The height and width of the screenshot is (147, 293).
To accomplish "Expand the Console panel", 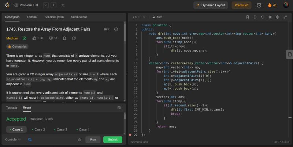I will point(13,140).
